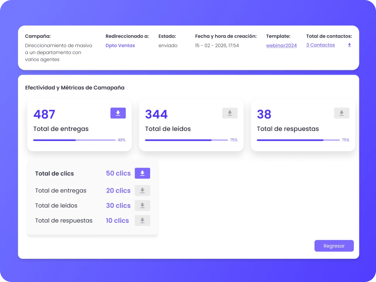Click the campaign name description text

58,52
